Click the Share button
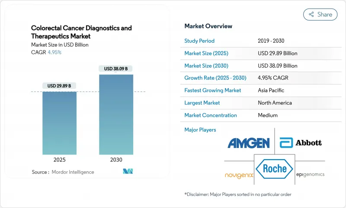Screen dimensions: 346x208 click(320, 14)
